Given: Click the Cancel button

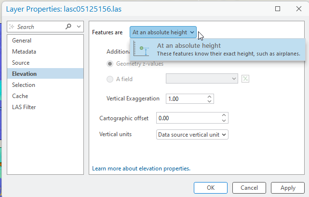Looking at the screenshot, I should click(249, 188).
